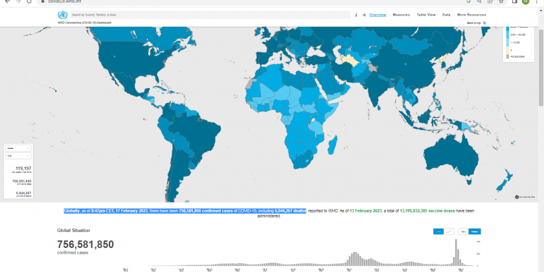Viewport: 544px width, 272px height.
Task: Open the browser three-dot menu
Action: pyautogui.click(x=537, y=2)
